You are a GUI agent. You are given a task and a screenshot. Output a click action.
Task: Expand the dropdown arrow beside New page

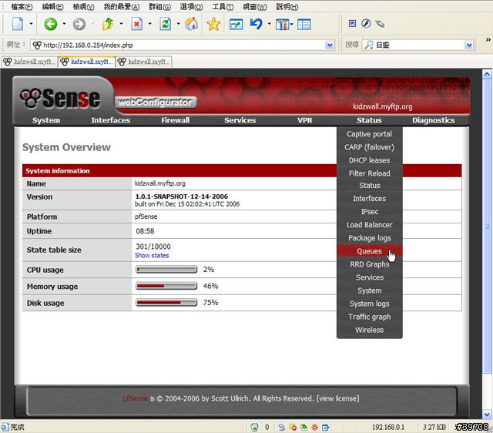(x=31, y=24)
